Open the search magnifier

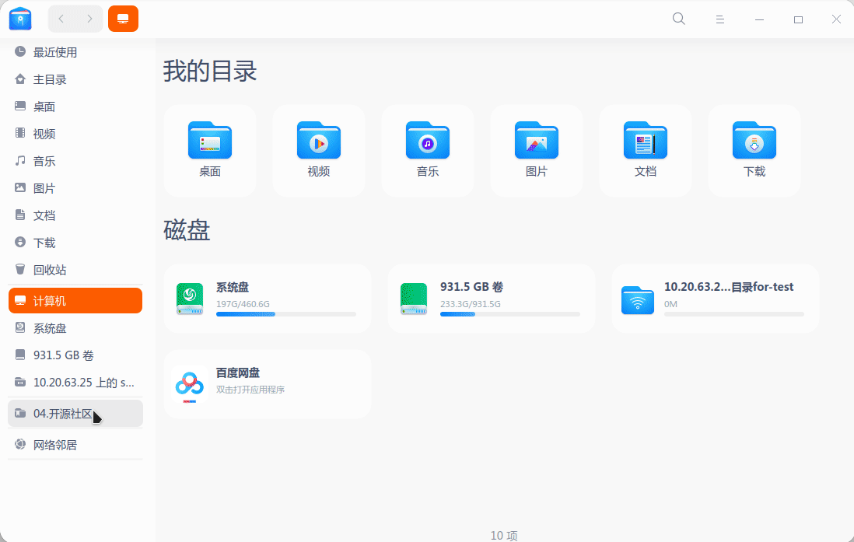pos(679,19)
